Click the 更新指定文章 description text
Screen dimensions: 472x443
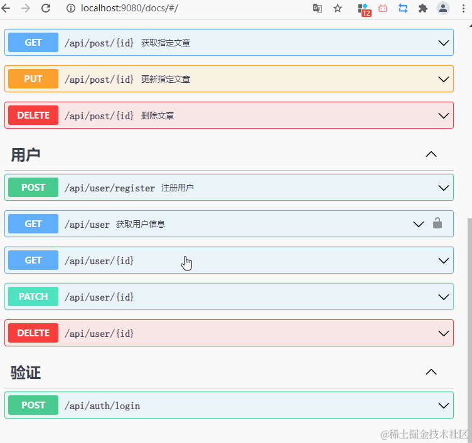[x=166, y=80]
